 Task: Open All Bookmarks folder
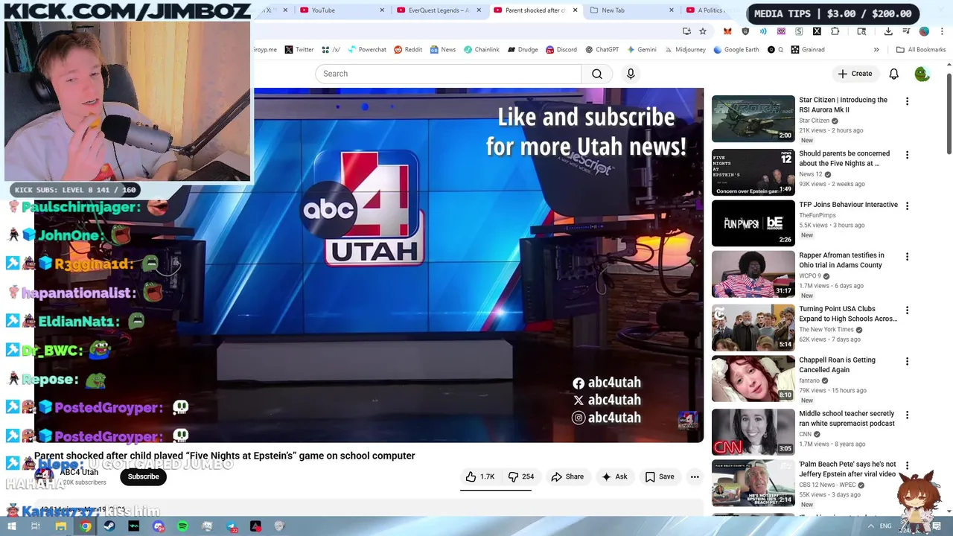[x=921, y=50]
